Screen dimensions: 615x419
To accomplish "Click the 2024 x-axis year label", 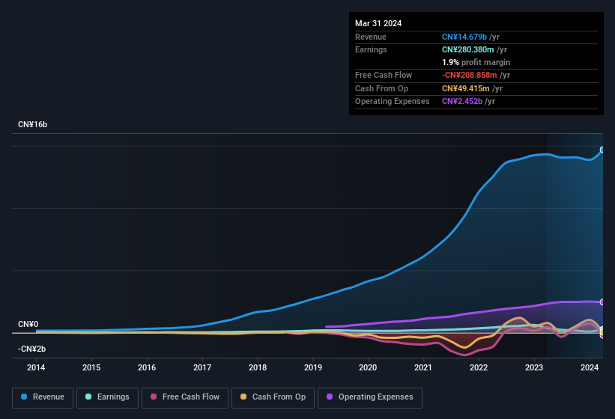I will 589,367.
